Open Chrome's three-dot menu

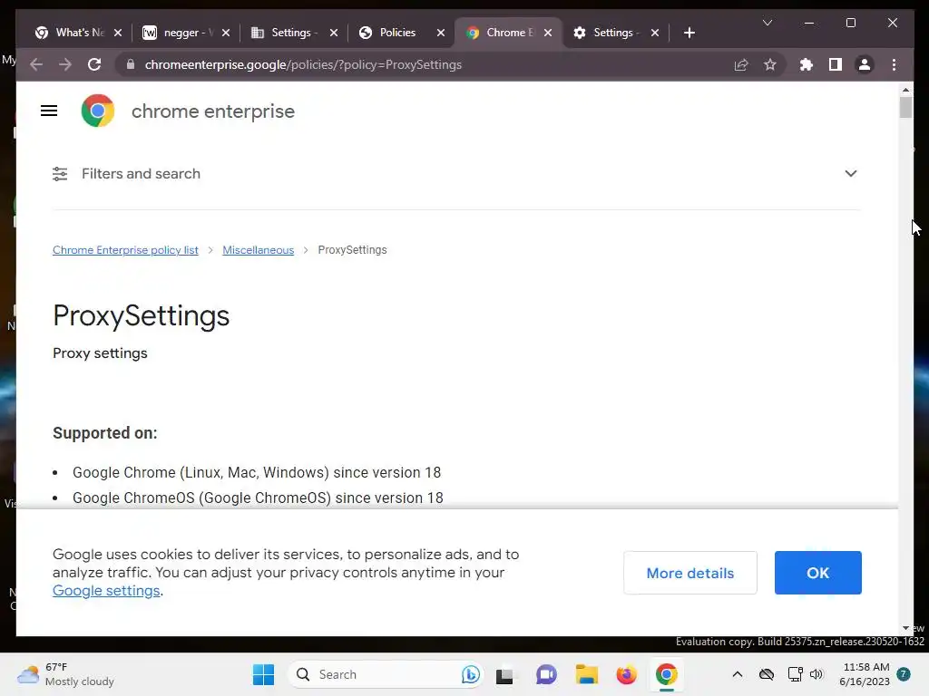coord(894,64)
